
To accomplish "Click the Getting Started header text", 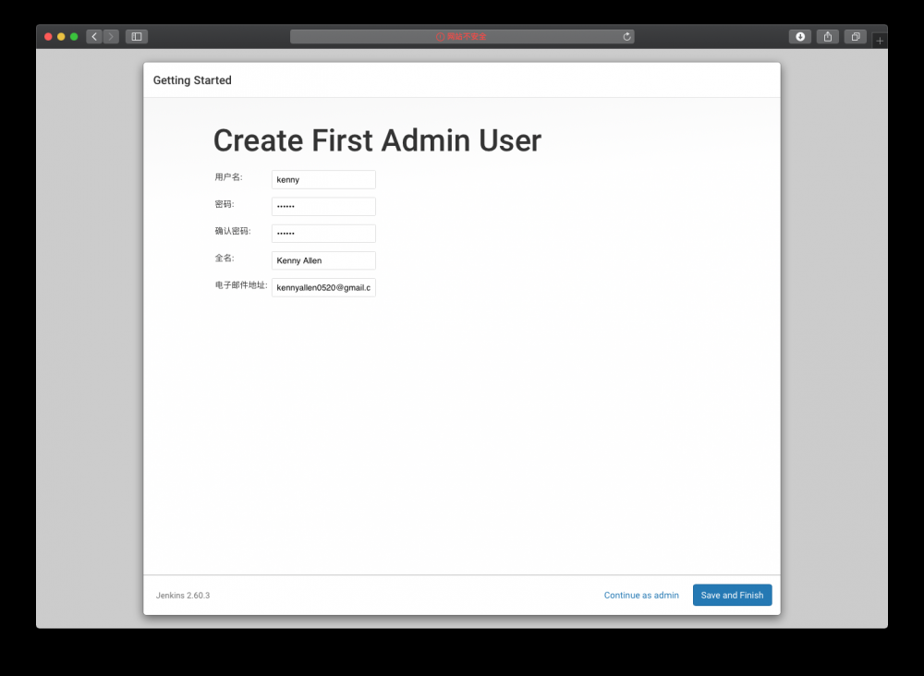I will point(192,80).
